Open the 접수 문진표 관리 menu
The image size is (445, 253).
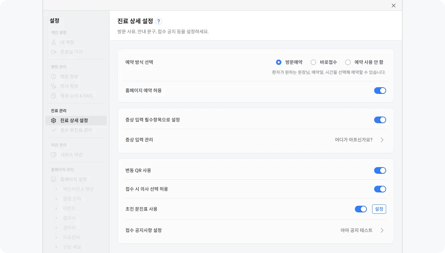tap(76, 130)
